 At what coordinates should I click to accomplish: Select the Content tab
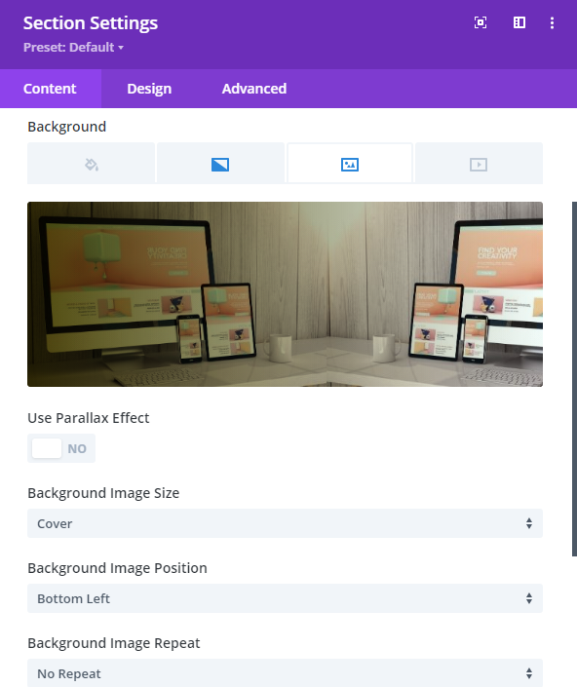(50, 89)
